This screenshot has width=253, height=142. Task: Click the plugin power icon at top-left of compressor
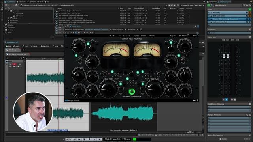click(66, 35)
